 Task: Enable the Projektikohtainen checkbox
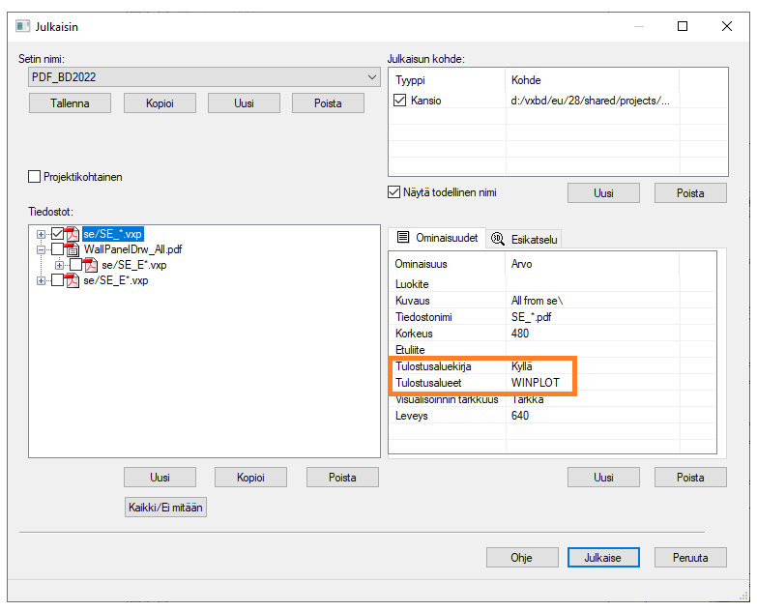coord(35,177)
